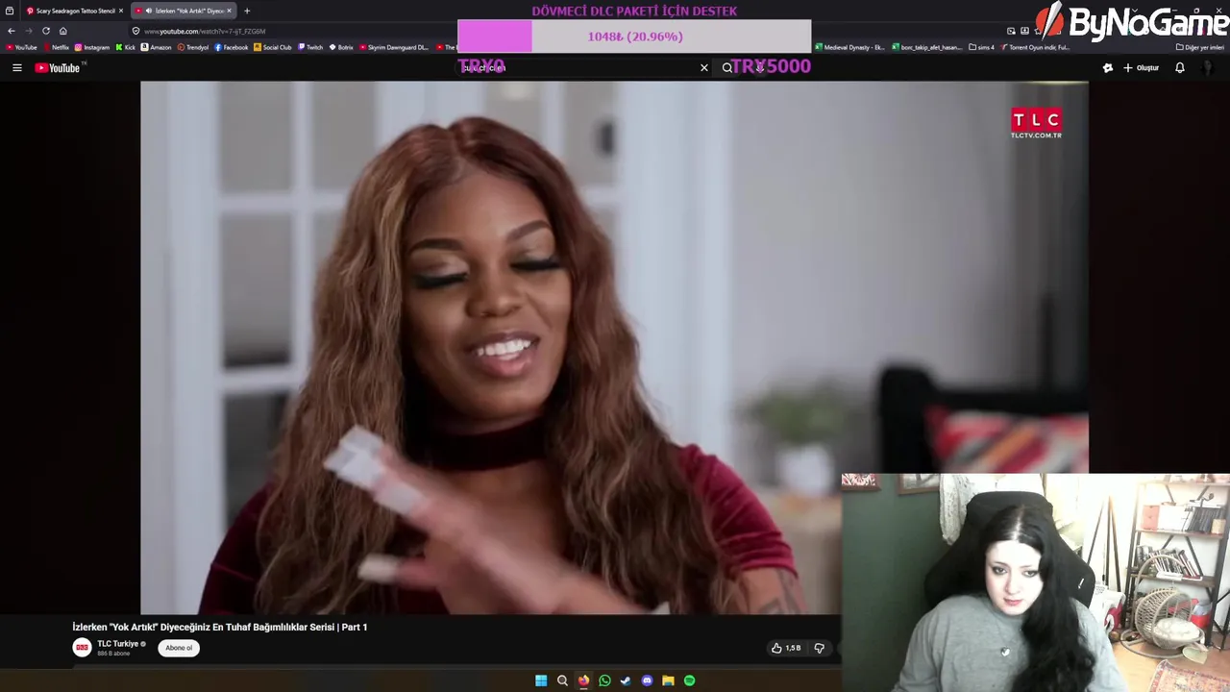Open the Twitch bookmark
This screenshot has width=1230, height=692.
pyautogui.click(x=310, y=47)
